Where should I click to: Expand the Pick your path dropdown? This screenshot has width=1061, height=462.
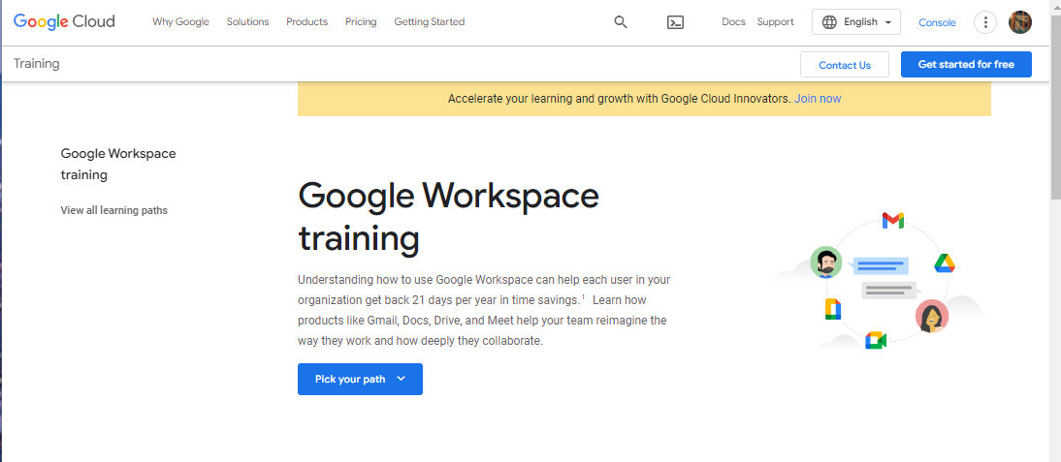[360, 379]
